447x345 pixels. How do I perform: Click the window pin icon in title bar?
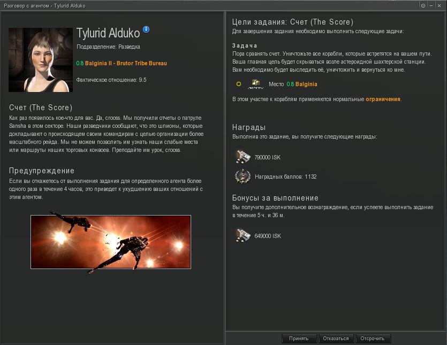coord(423,5)
